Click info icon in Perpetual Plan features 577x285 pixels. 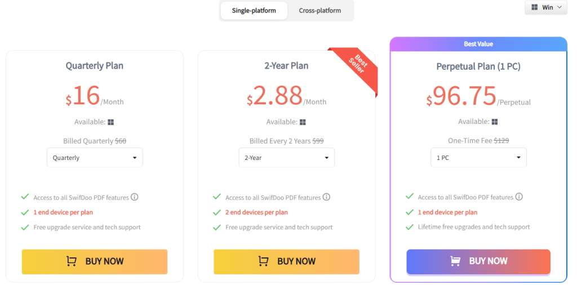(519, 197)
